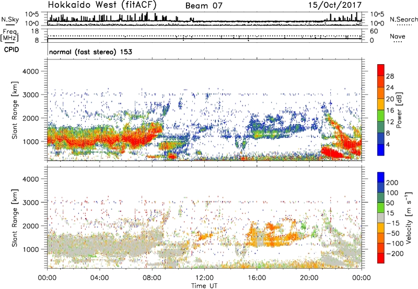Click the right '10^0' noise axis label
This screenshot has width=418, height=289.
point(377,23)
